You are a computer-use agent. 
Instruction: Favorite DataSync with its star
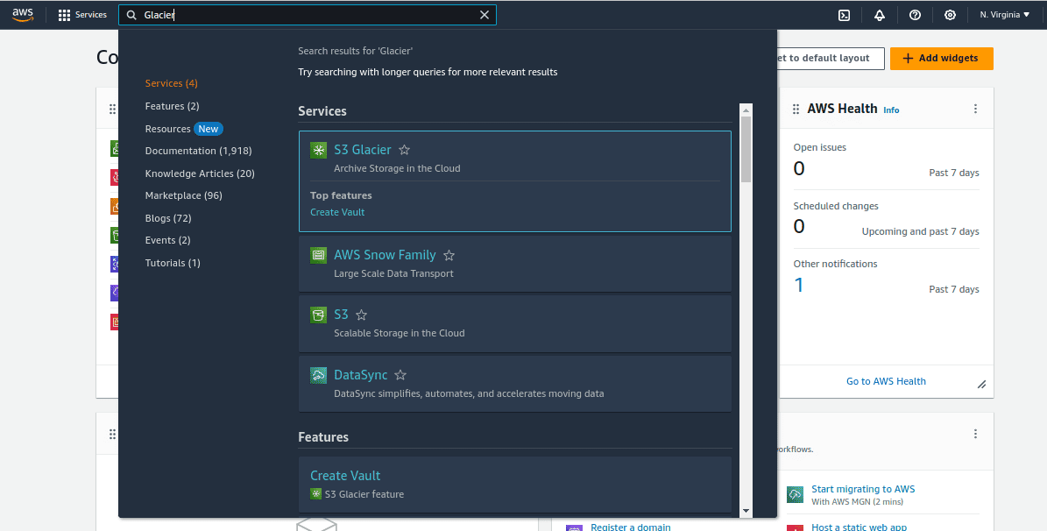click(400, 375)
